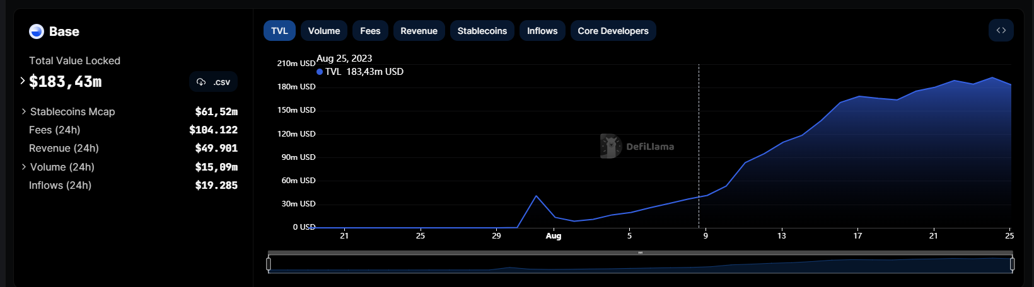Image resolution: width=1034 pixels, height=287 pixels.
Task: Select the TVL chart tab
Action: (279, 31)
